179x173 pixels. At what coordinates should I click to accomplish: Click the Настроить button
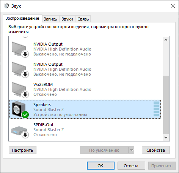pyautogui.click(x=22, y=150)
